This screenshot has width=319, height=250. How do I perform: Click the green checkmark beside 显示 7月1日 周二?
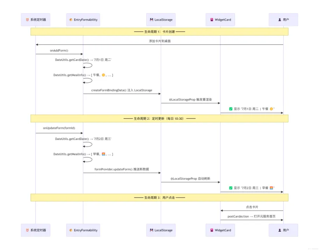tap(231, 109)
